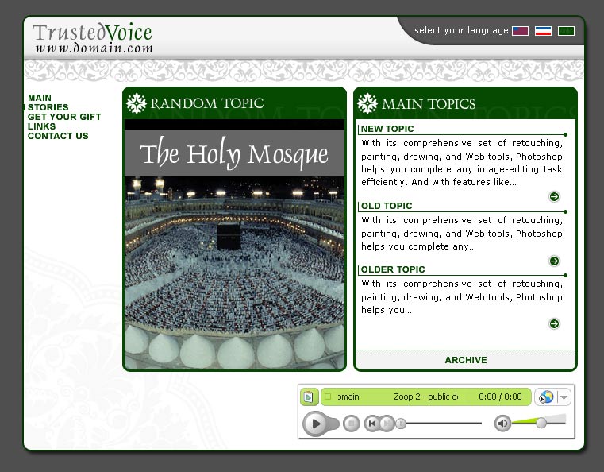Click the Previous track button

pos(371,424)
